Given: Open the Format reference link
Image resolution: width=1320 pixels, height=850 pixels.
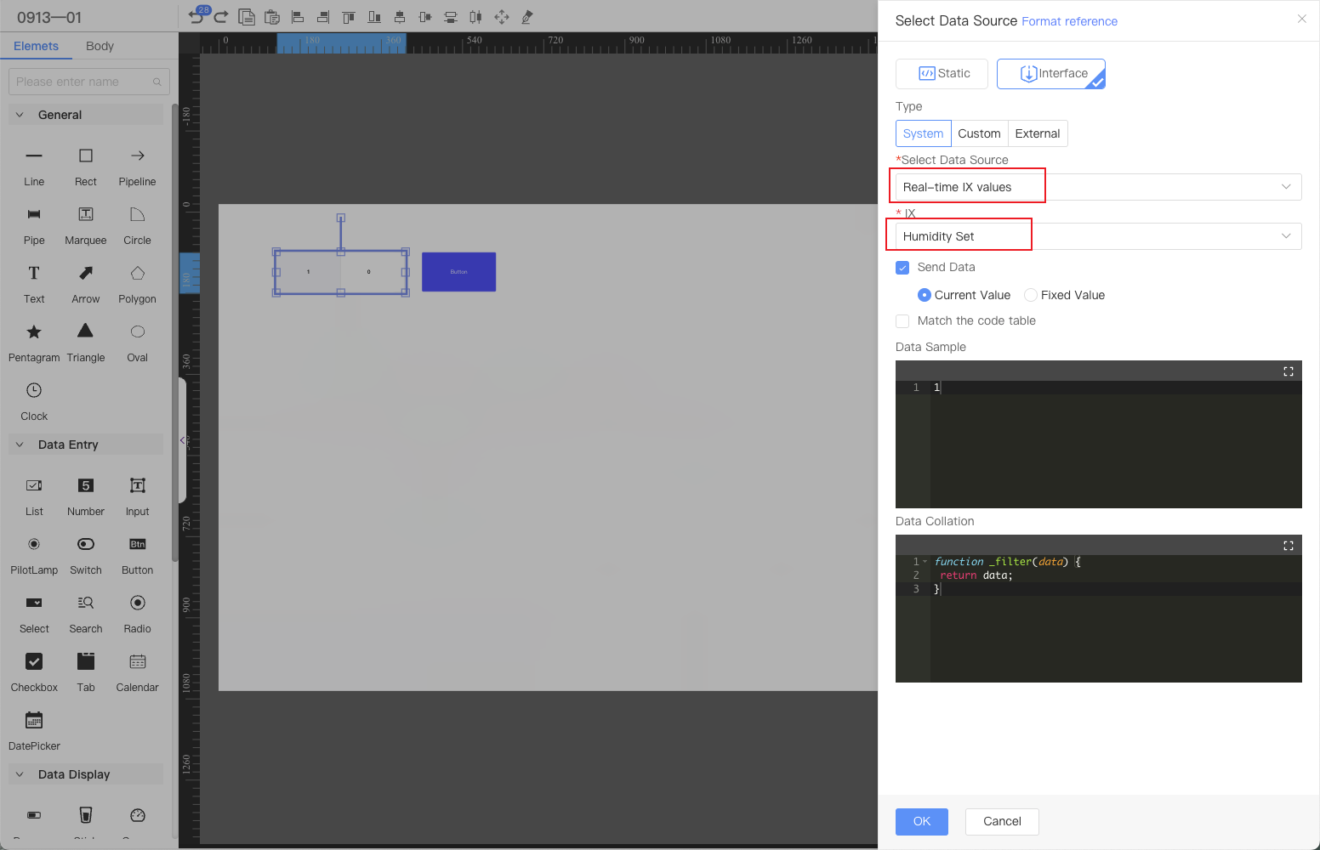Looking at the screenshot, I should 1069,21.
